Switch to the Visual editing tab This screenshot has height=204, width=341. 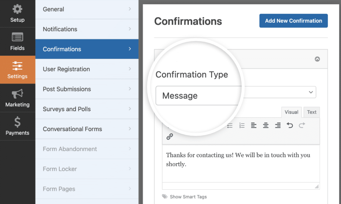click(x=291, y=112)
